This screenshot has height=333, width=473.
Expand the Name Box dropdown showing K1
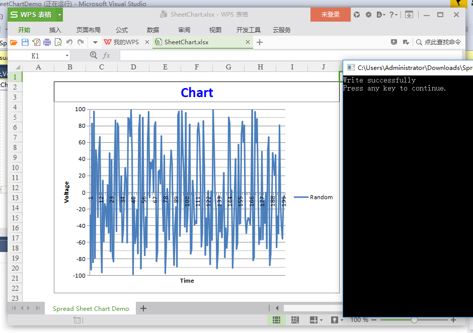pyautogui.click(x=67, y=56)
